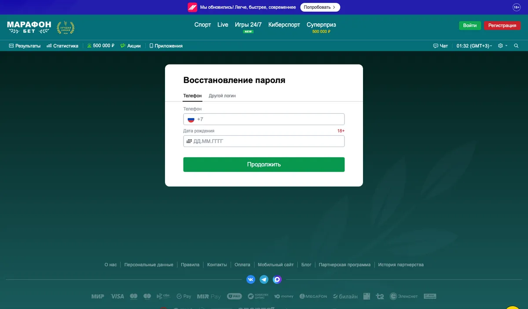Image resolution: width=528 pixels, height=309 pixels.
Task: Click the MIR Pay payment logo
Action: coord(209,297)
